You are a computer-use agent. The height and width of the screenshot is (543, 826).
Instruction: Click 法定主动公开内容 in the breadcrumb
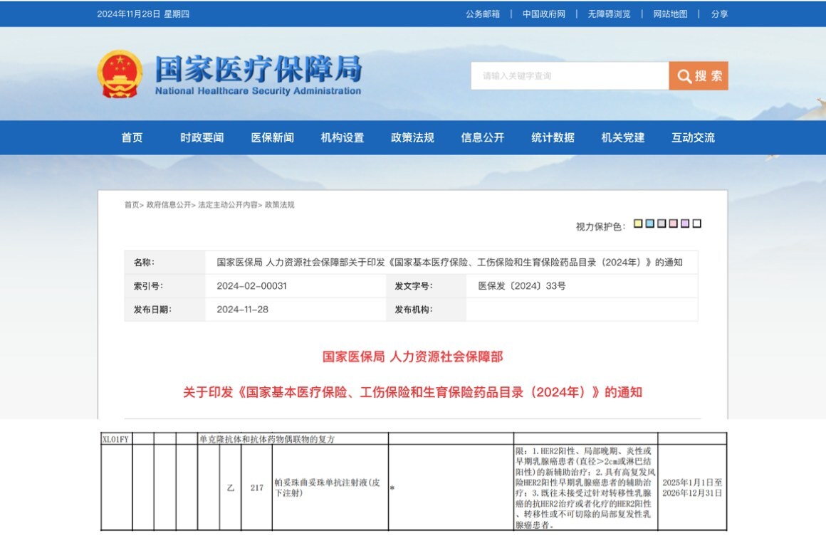tap(227, 205)
